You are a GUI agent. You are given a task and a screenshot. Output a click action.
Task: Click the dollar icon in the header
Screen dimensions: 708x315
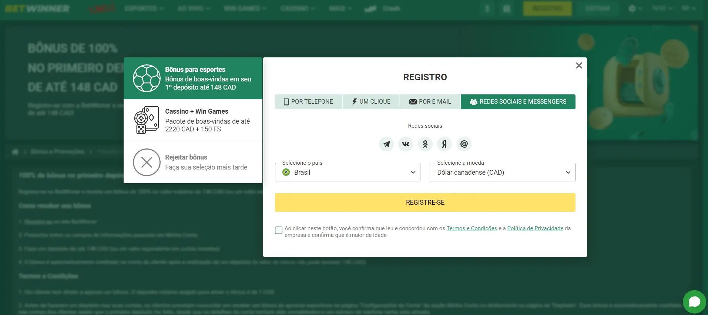pos(487,9)
